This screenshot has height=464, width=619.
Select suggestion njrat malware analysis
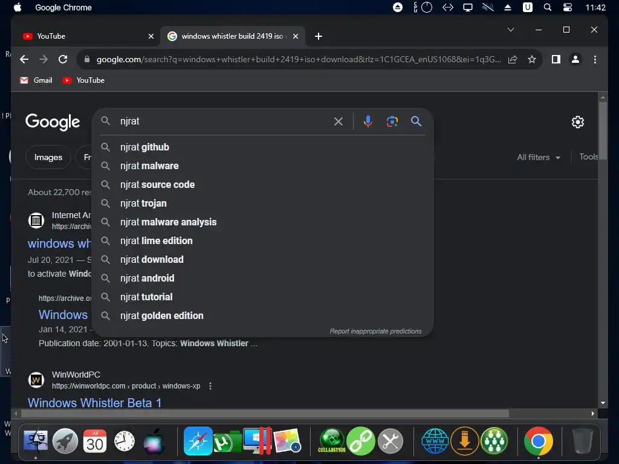(x=262, y=222)
